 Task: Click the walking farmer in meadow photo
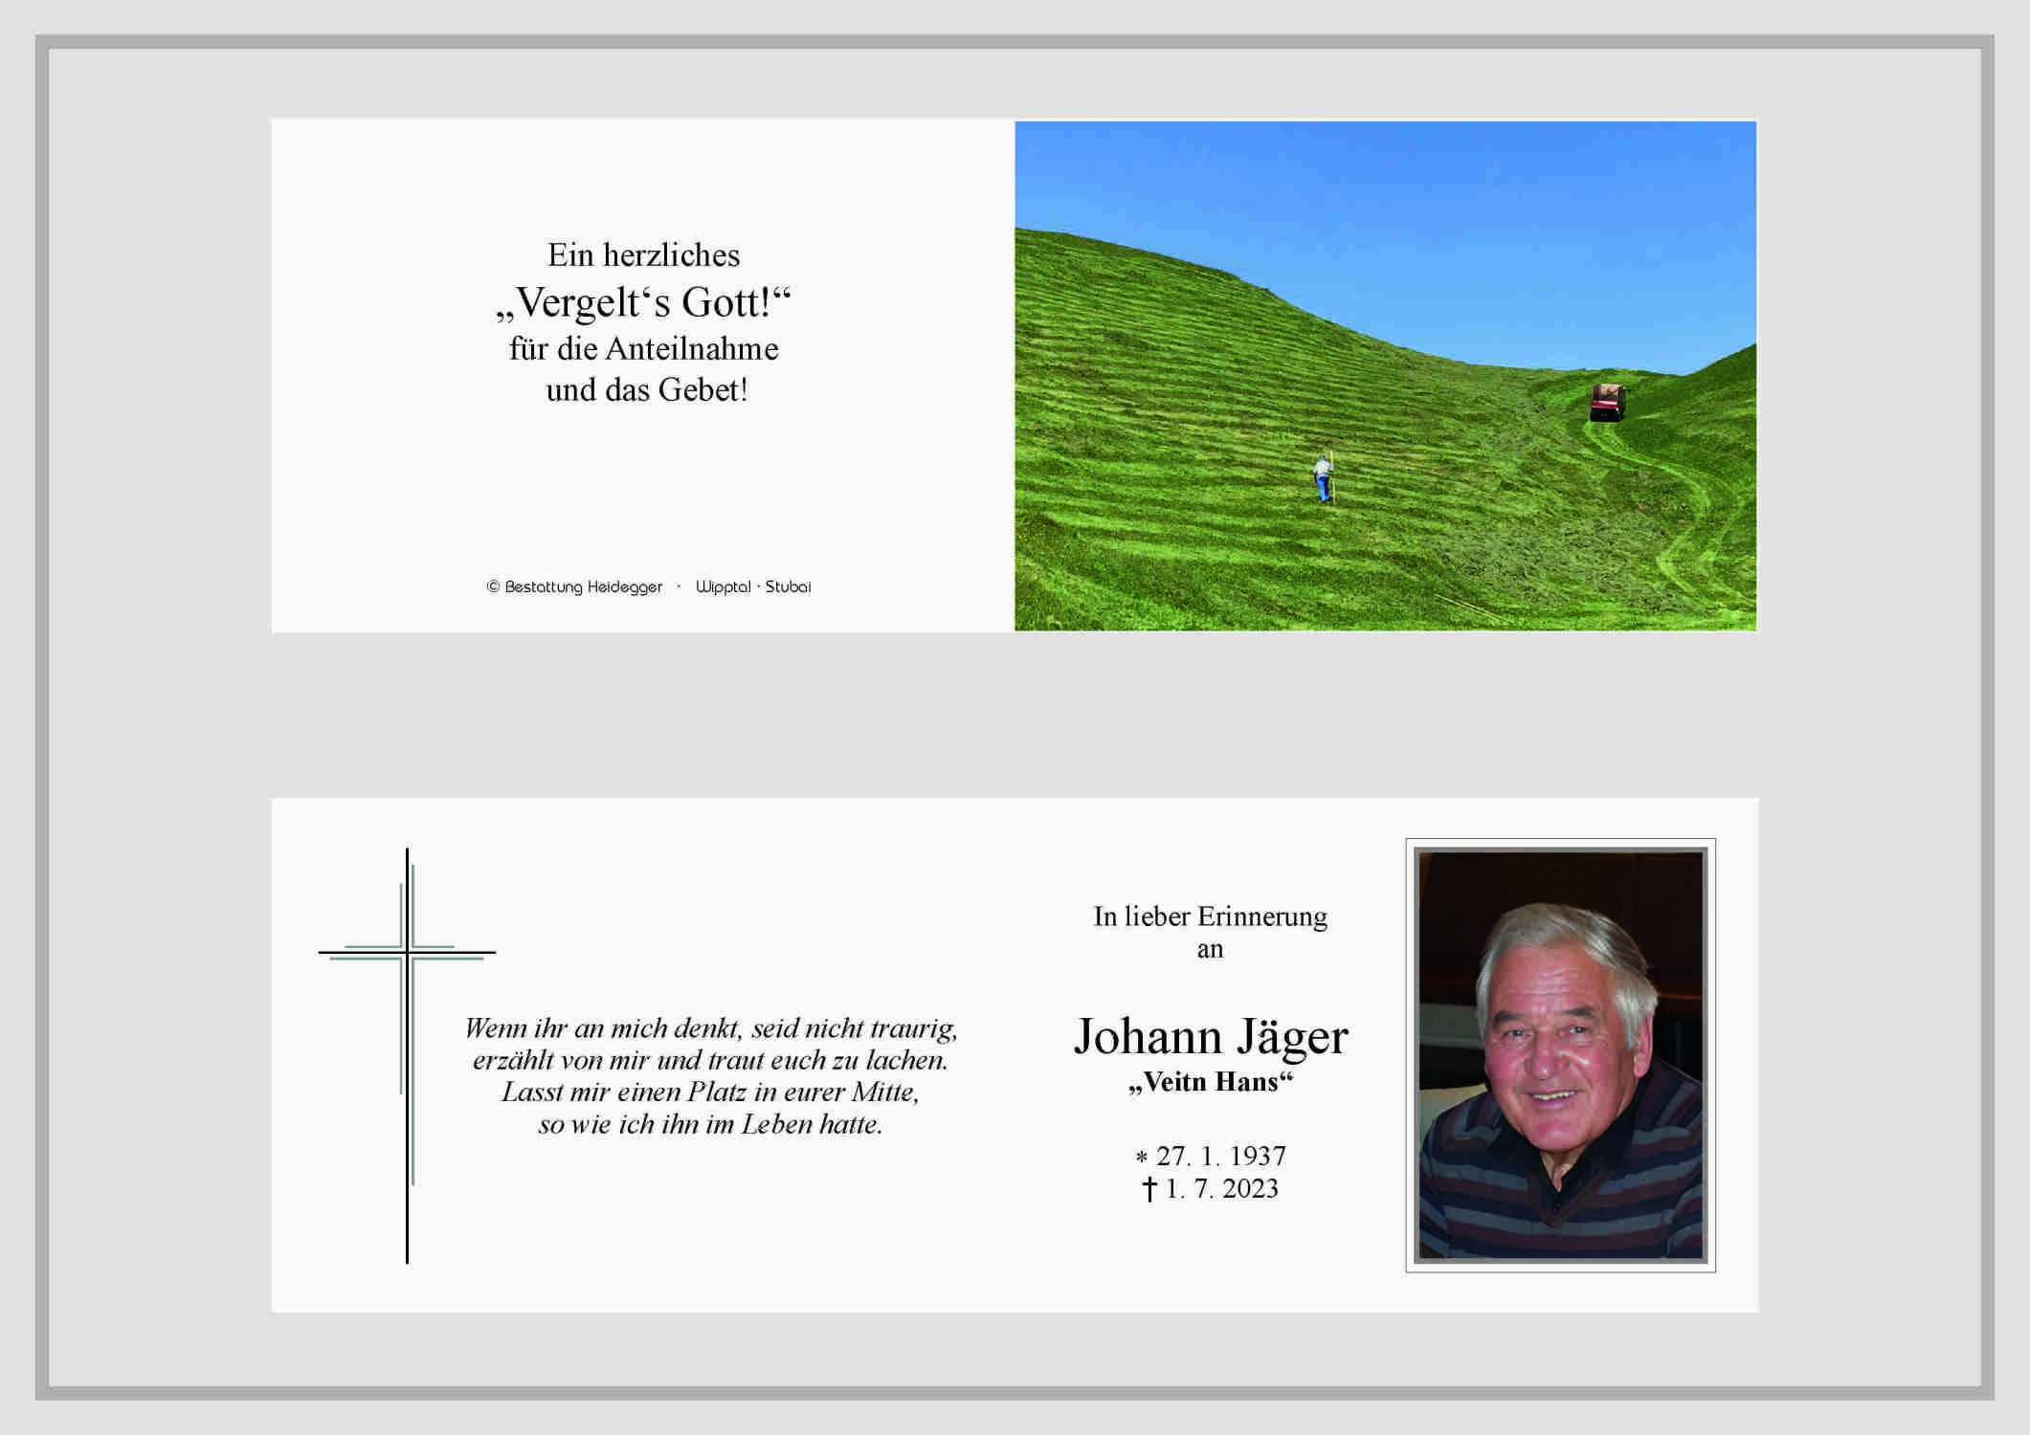pos(1323,477)
